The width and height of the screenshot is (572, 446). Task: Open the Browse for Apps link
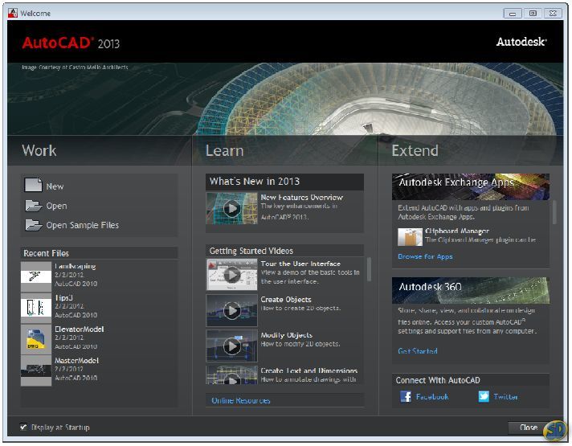tap(425, 256)
